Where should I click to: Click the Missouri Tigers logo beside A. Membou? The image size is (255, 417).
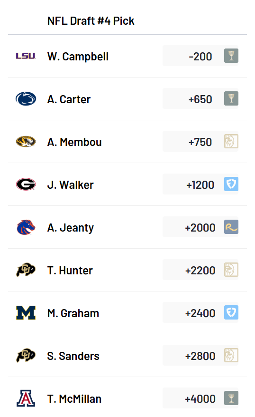26,142
